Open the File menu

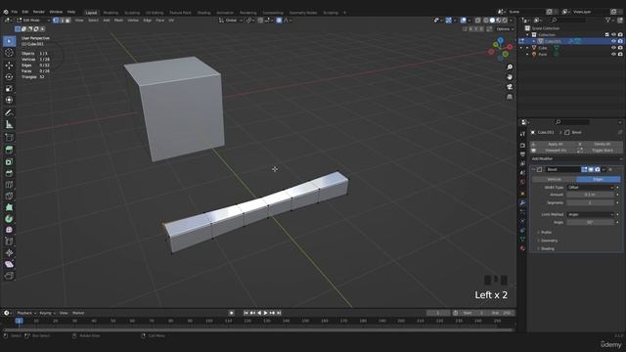[x=15, y=12]
